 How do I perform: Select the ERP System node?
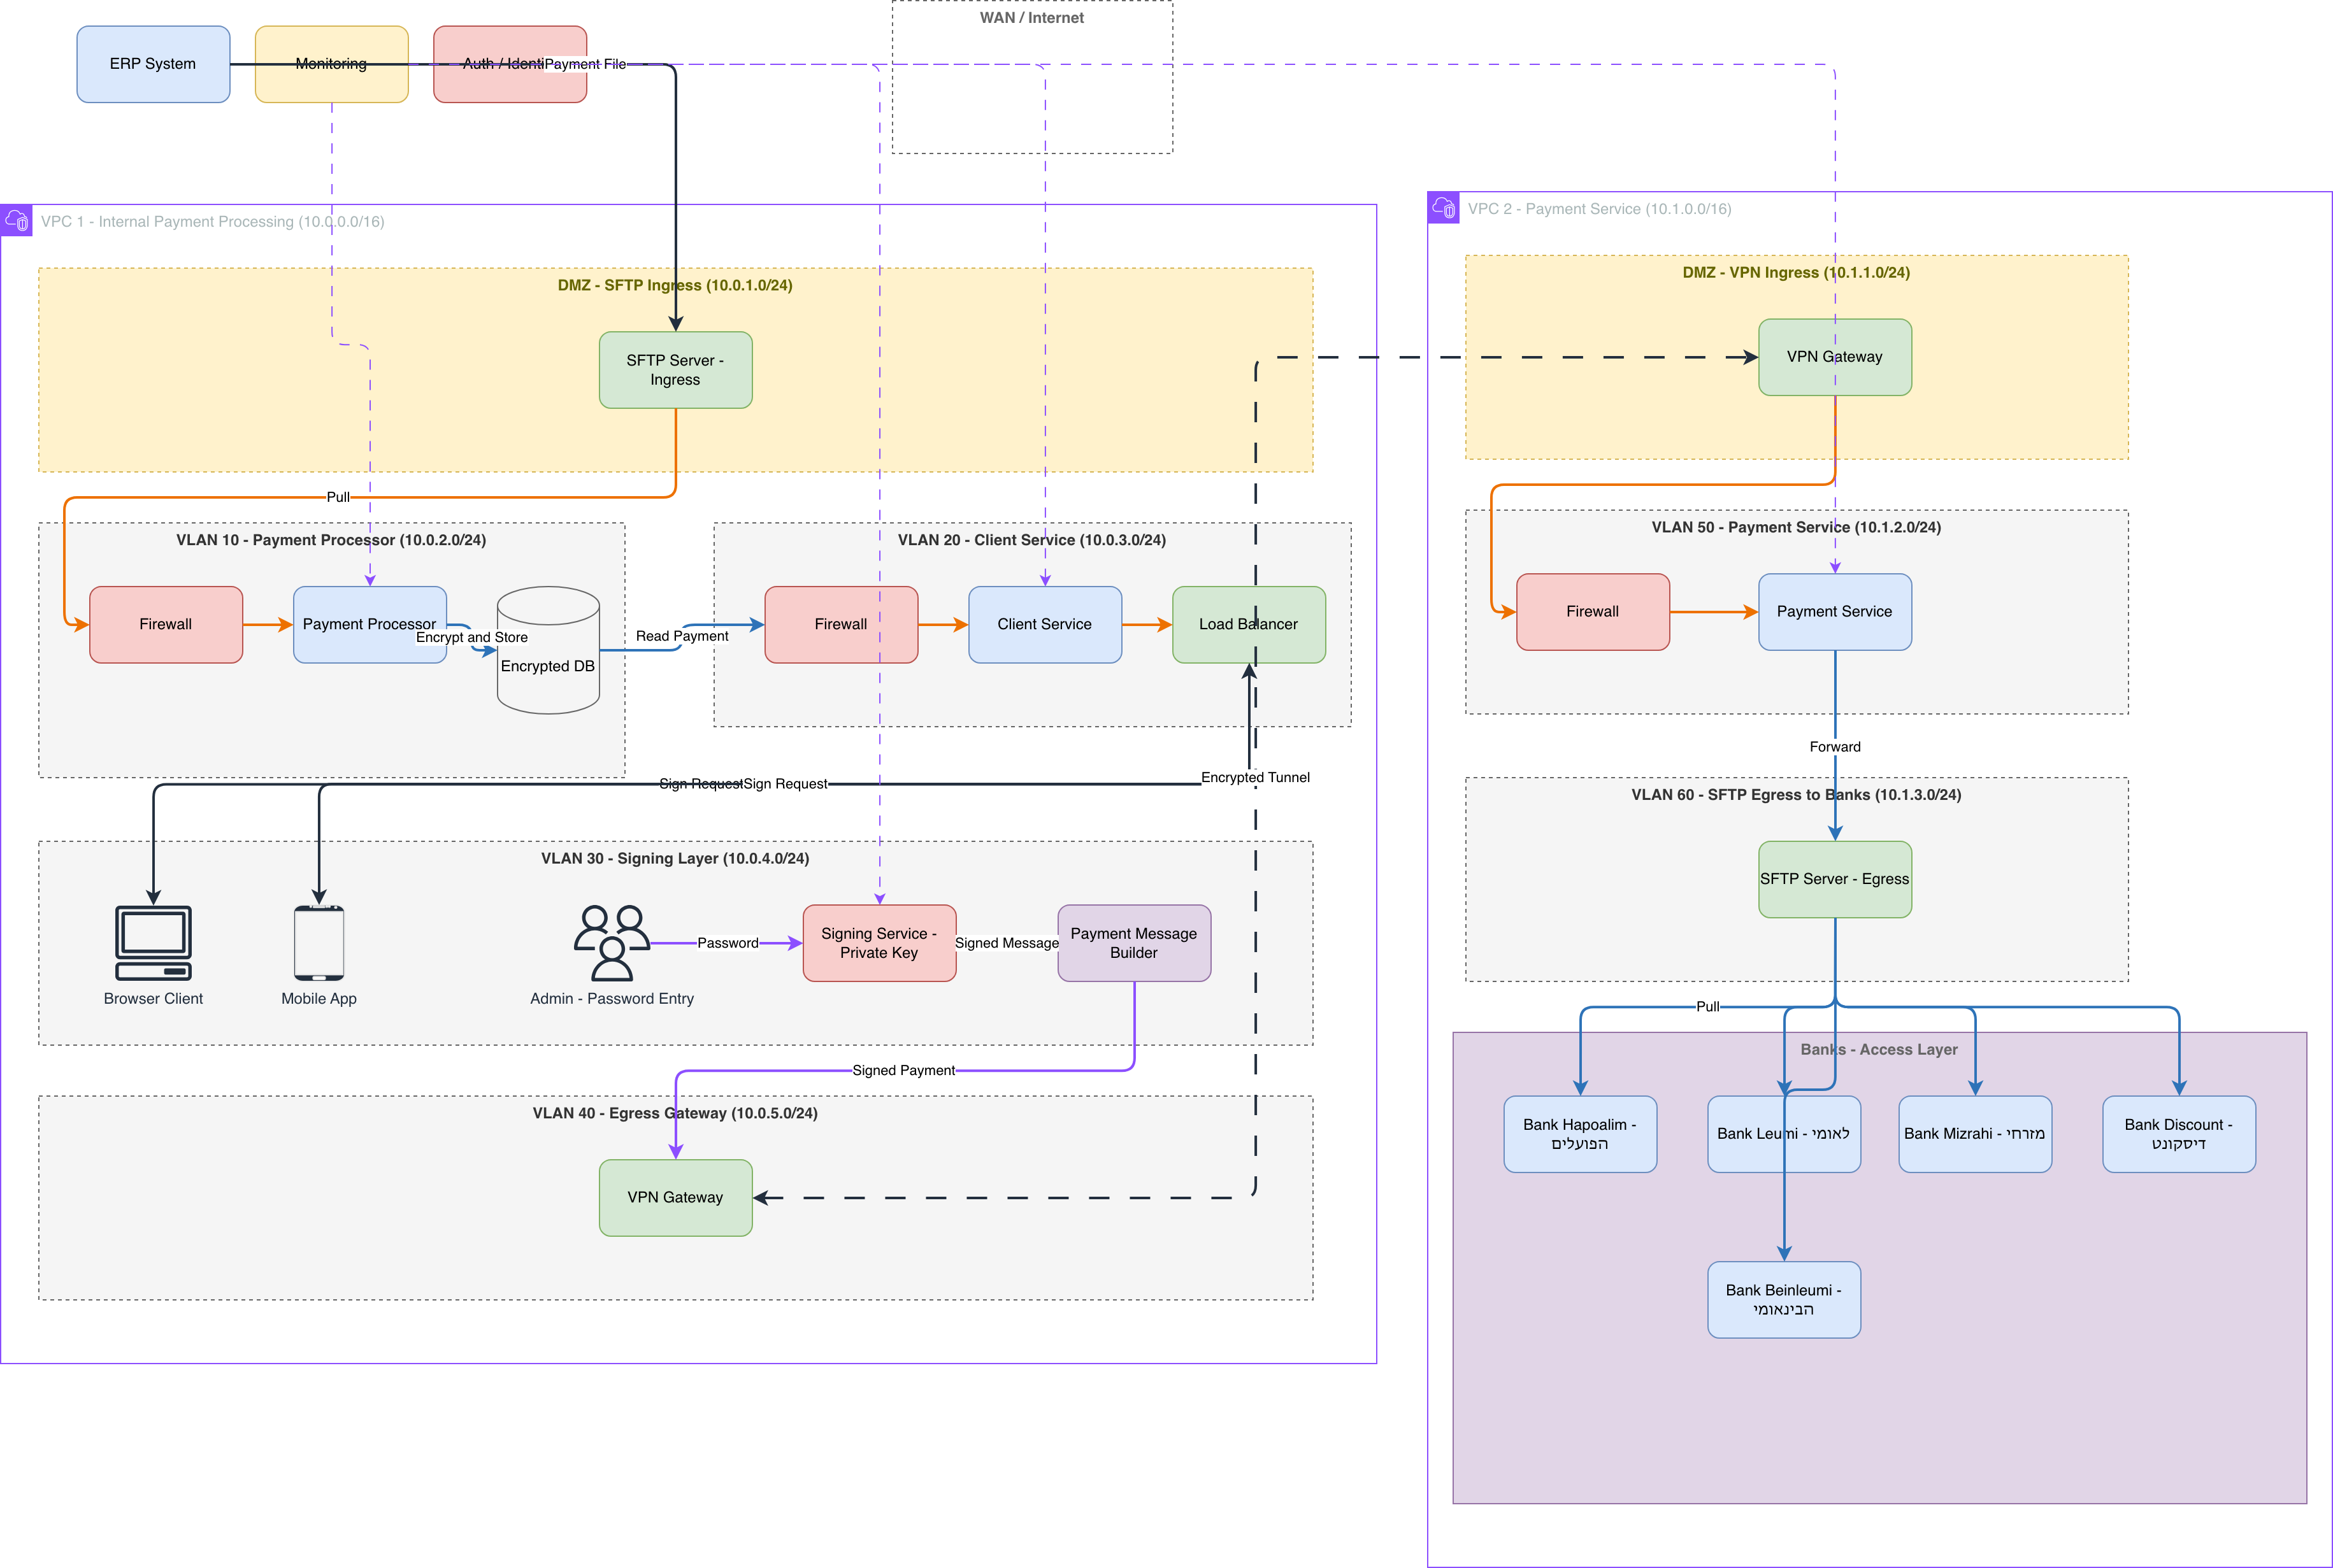(x=153, y=64)
